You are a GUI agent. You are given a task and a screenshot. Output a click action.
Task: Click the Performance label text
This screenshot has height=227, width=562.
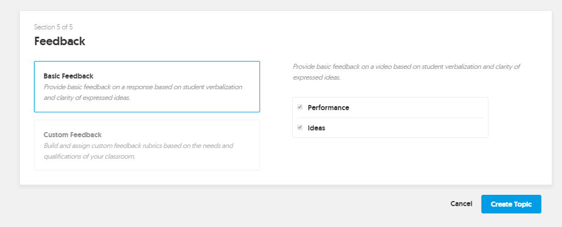(328, 107)
